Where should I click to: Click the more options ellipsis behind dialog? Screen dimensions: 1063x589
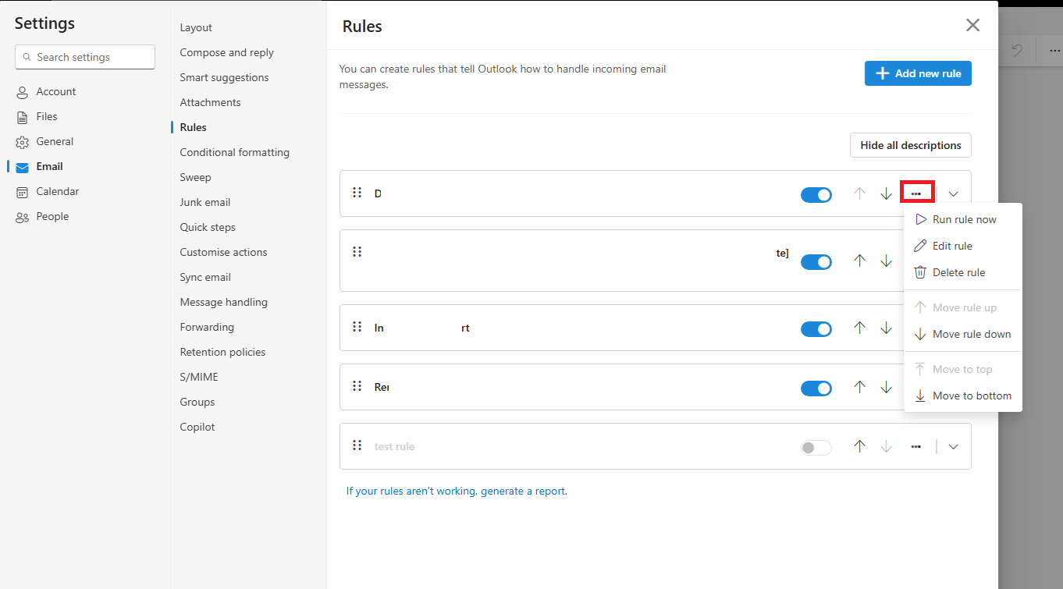point(1054,50)
